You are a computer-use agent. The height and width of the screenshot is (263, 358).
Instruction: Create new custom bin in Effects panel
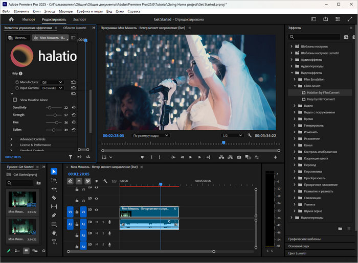click(x=340, y=228)
